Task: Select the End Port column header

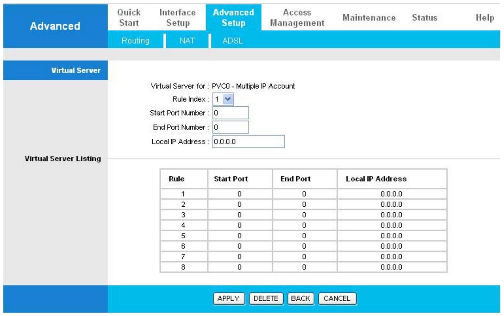Action: [x=305, y=179]
